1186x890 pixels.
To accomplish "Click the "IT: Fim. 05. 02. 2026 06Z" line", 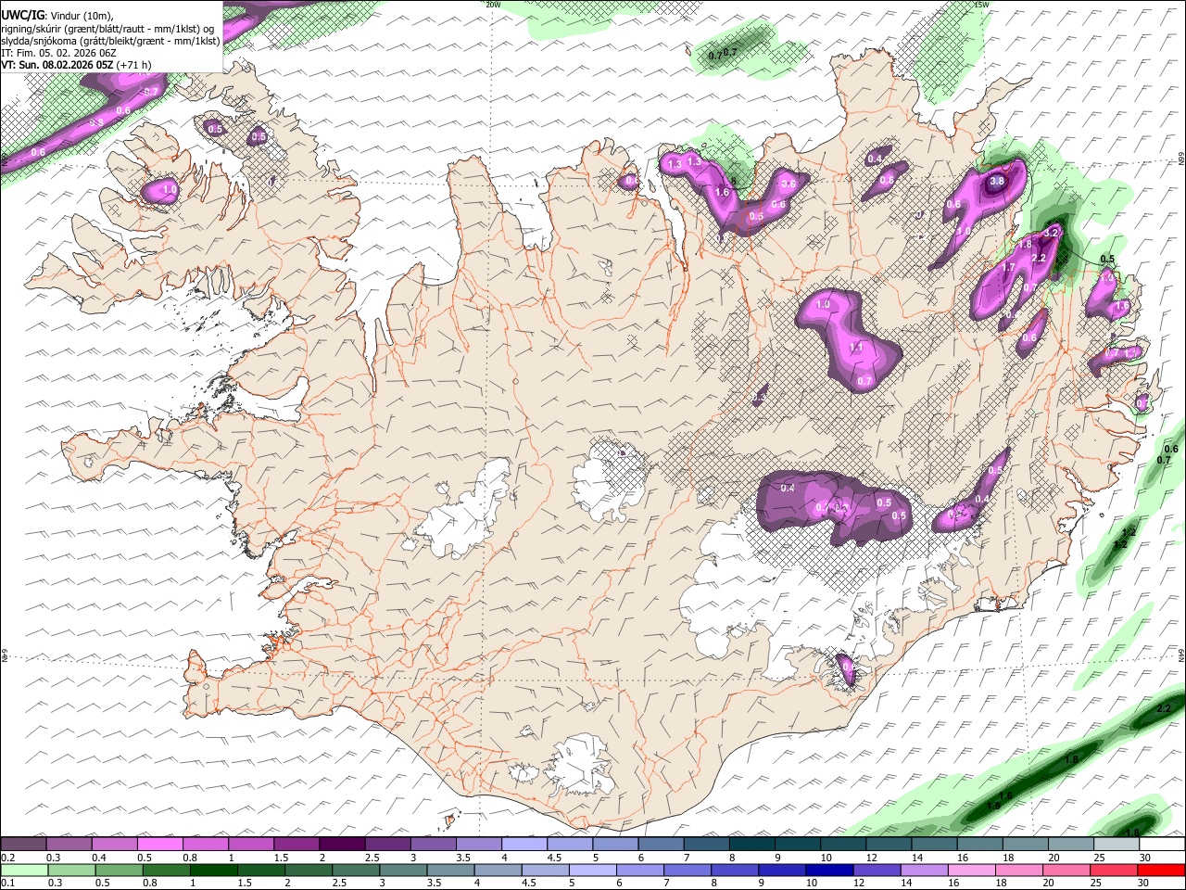I will coord(58,53).
